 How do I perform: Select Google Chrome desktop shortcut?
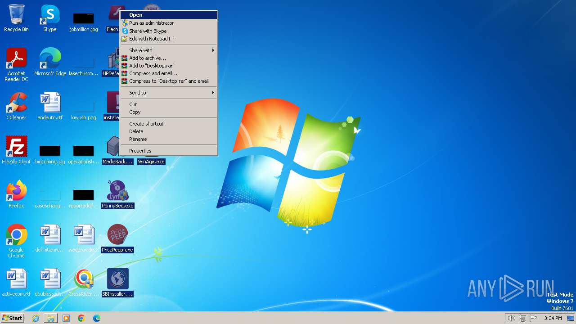tap(16, 241)
